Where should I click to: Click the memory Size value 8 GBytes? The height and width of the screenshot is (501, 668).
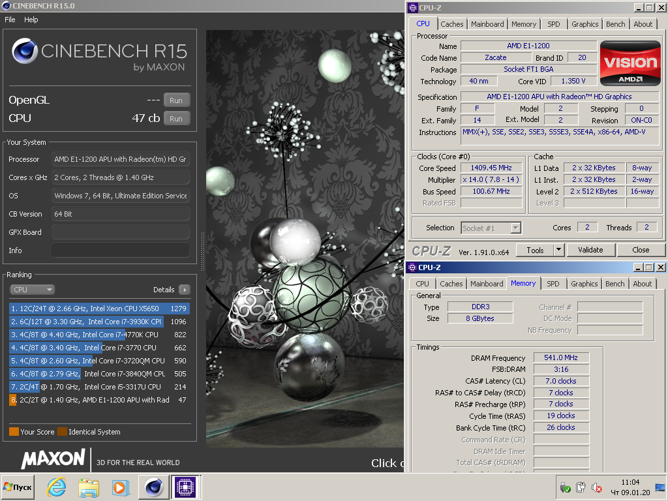tap(480, 318)
